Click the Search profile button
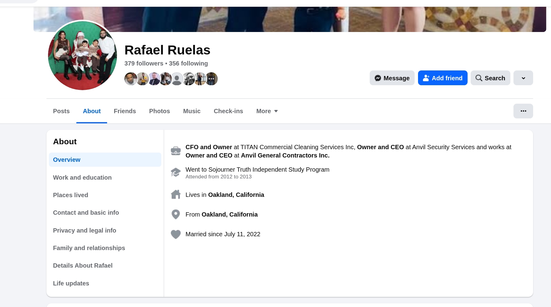The width and height of the screenshot is (551, 307). tap(490, 78)
